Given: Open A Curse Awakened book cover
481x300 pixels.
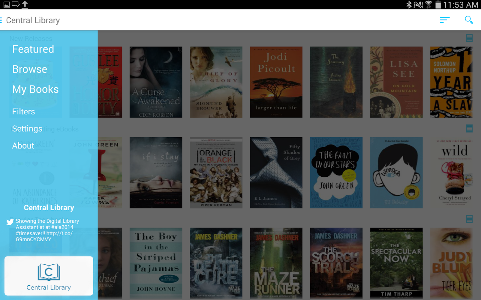Looking at the screenshot, I should (x=156, y=82).
